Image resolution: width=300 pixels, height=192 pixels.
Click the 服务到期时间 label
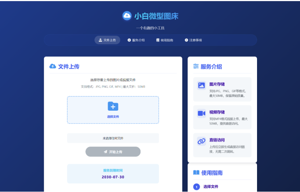pos(113,170)
